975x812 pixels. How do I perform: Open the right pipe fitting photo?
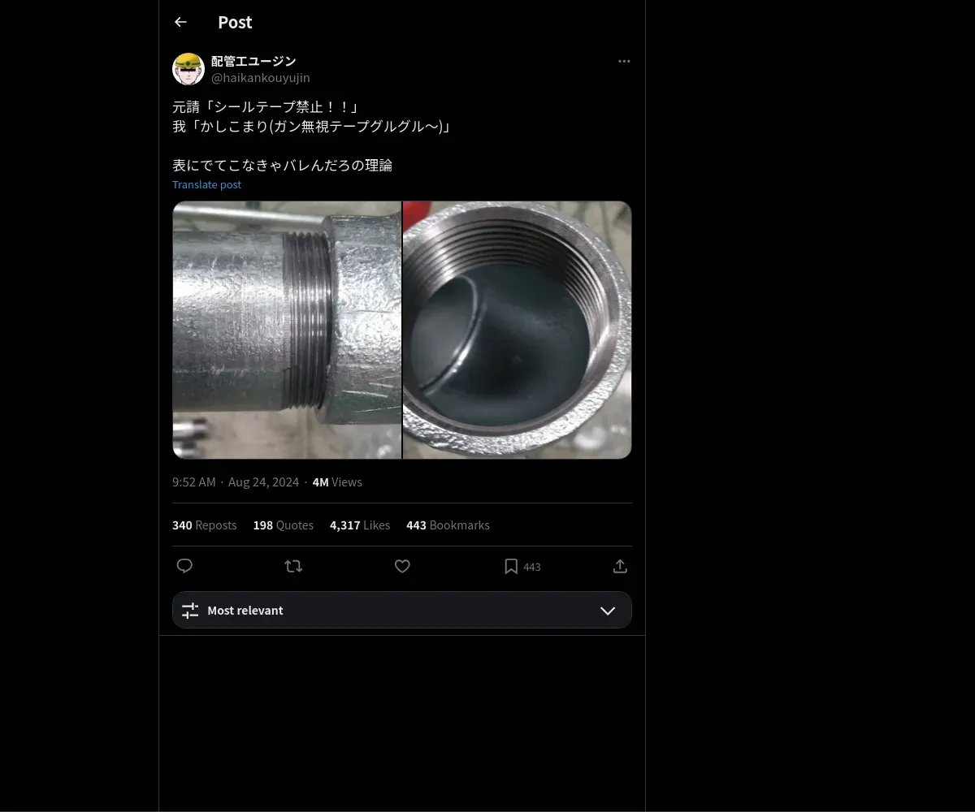pos(518,330)
